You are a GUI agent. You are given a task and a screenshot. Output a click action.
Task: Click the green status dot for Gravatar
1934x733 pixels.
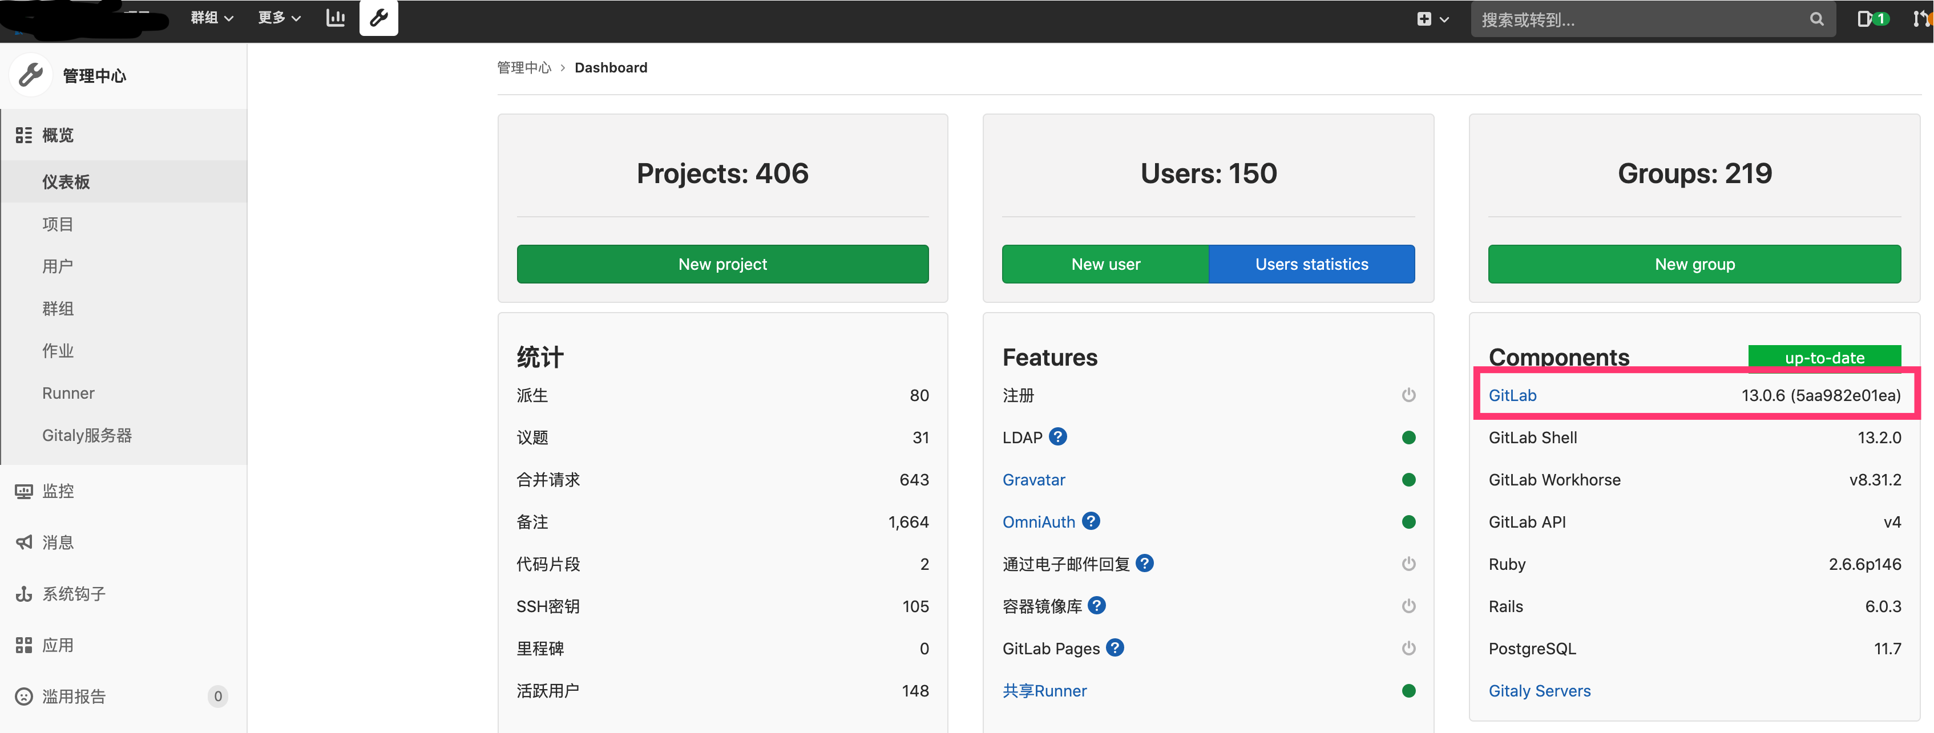(1408, 479)
